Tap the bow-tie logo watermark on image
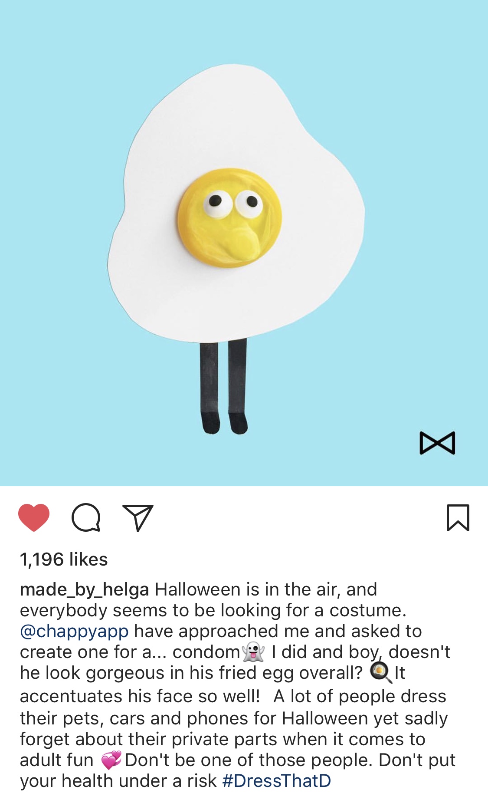The image size is (488, 803). pyautogui.click(x=437, y=443)
